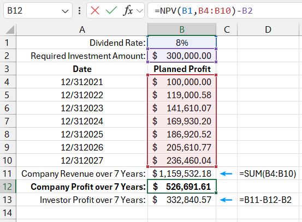Viewport: 302px width, 222px height.
Task: Click the 12/312022 date cell
Action: (82, 95)
